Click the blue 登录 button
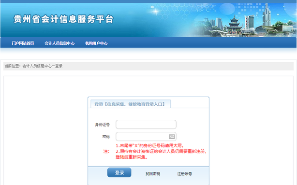The width and height of the screenshot is (297, 185). (119, 172)
